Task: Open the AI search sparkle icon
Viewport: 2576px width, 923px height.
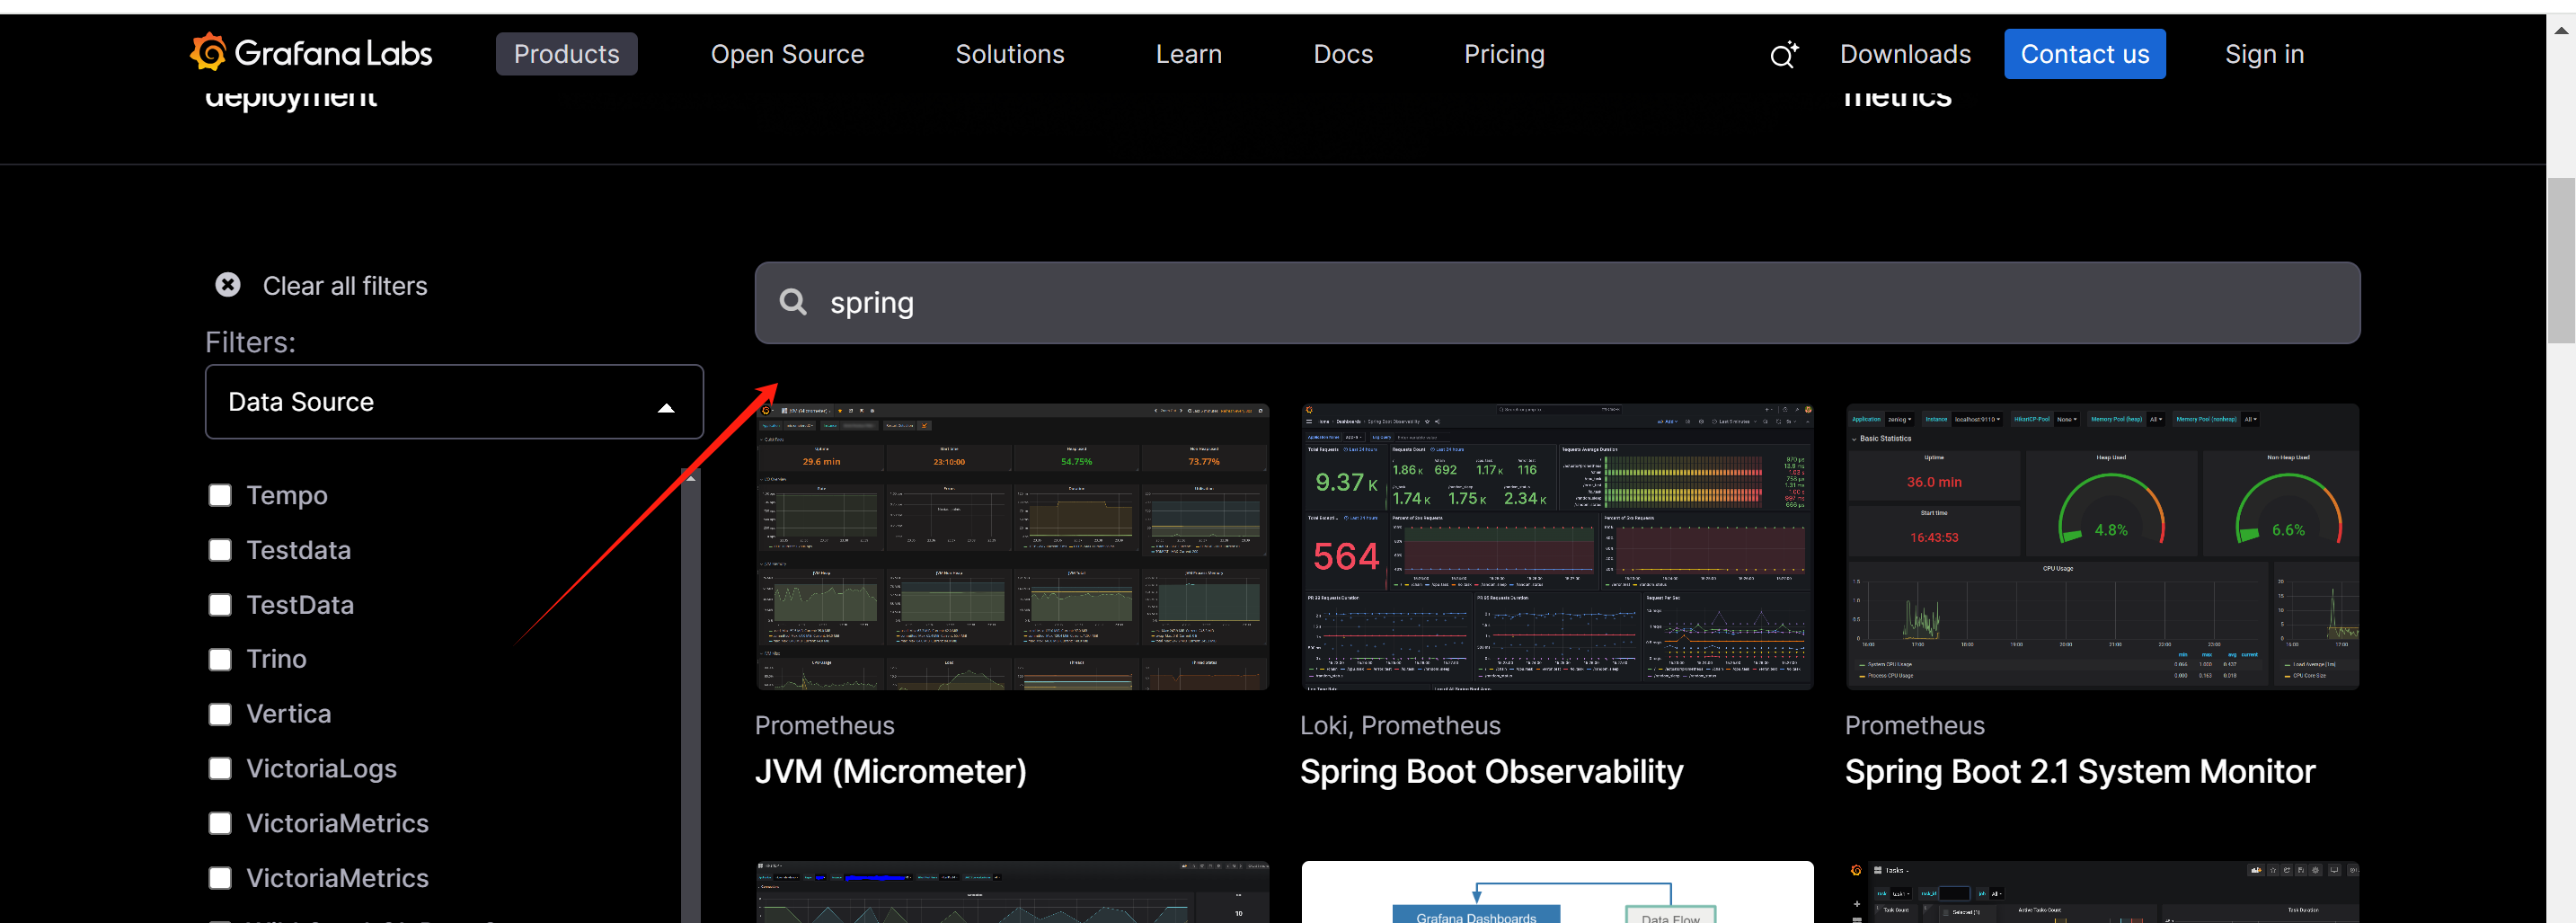Action: click(1783, 54)
